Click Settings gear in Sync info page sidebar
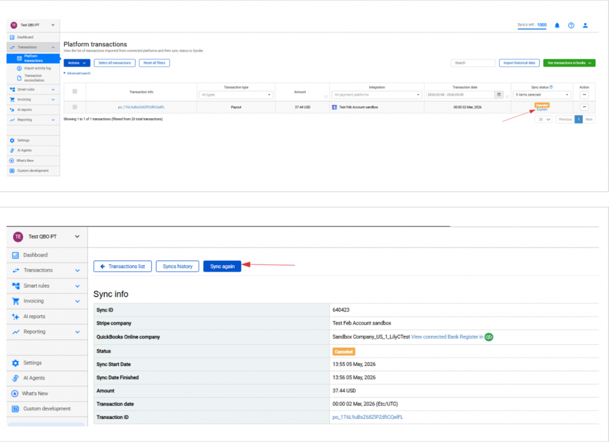This screenshot has height=444, width=609. [15, 363]
